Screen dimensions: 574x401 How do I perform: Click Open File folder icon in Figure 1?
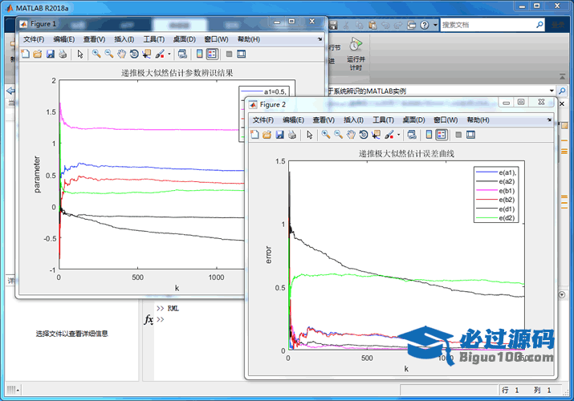pyautogui.click(x=38, y=55)
